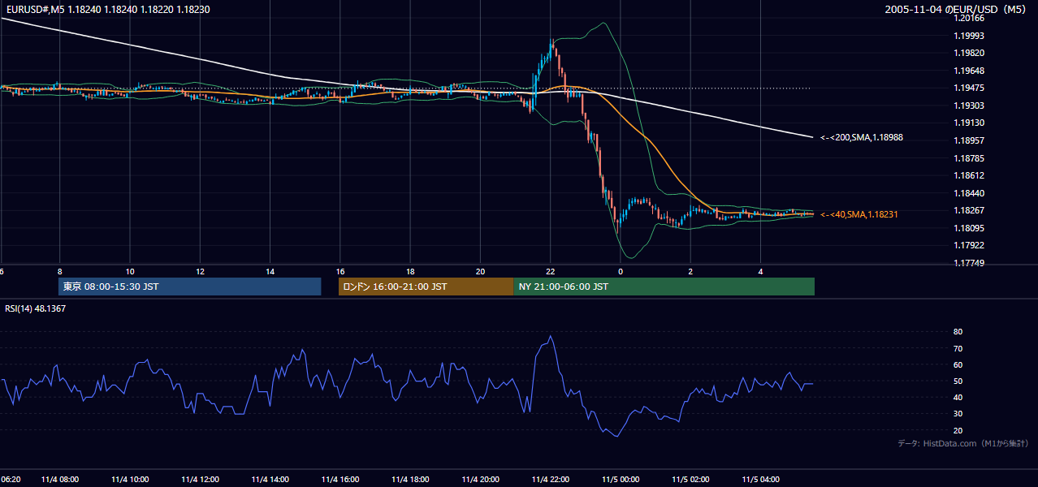Click the Tokyo 08:00-15:30 JST session bar

click(x=190, y=287)
